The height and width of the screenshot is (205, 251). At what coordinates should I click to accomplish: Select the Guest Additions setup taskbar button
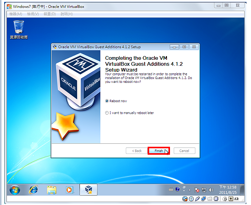tap(88, 189)
